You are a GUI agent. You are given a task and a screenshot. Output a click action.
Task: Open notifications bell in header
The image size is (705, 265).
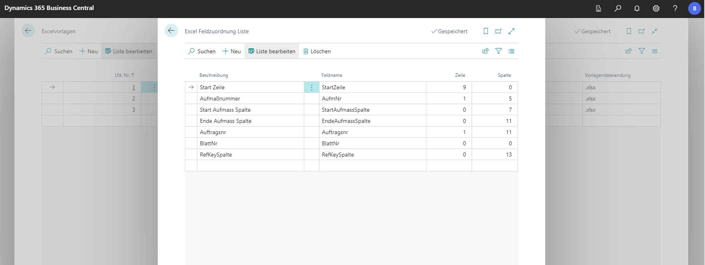pos(637,8)
